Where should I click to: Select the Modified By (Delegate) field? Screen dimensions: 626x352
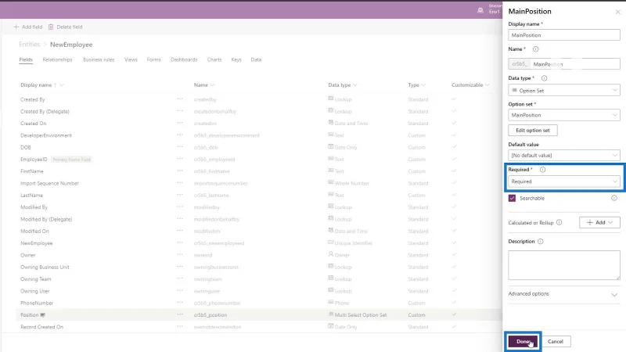coord(46,219)
